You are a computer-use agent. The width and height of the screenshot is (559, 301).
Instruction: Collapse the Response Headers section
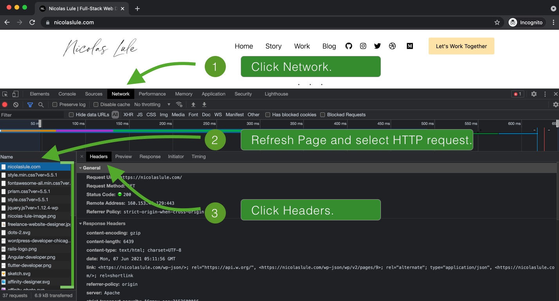[x=81, y=223]
